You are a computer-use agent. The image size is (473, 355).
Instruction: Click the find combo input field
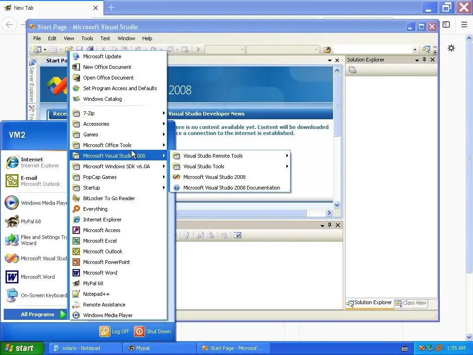[373, 49]
